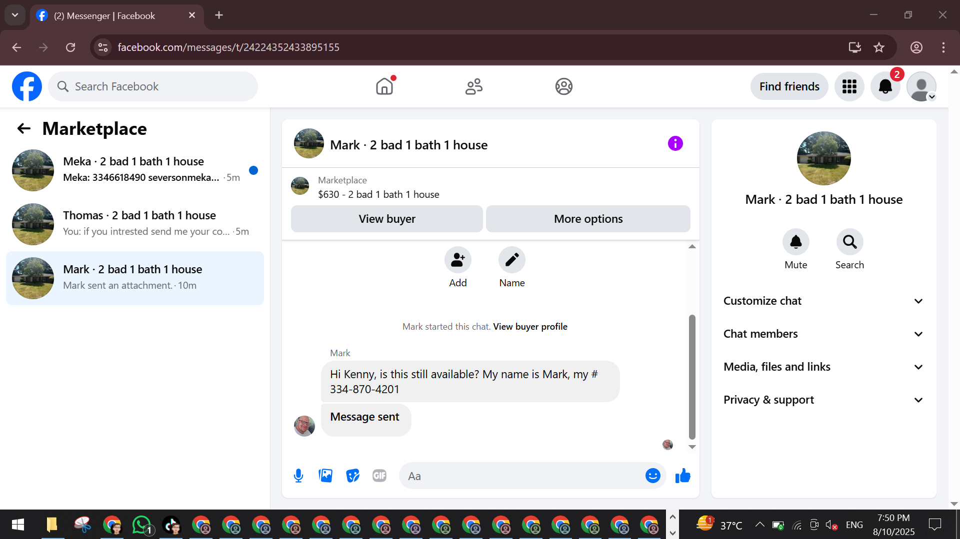Screen dimensions: 960x539
Task: Click the chat scrollbar down arrow
Action: pos(692,447)
